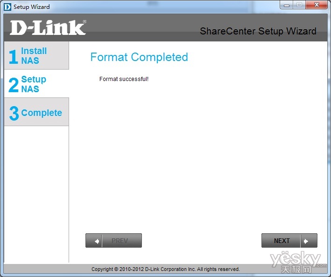This screenshot has width=331, height=277.
Task: Minimize the Setup Wizard window
Action: 287,5
